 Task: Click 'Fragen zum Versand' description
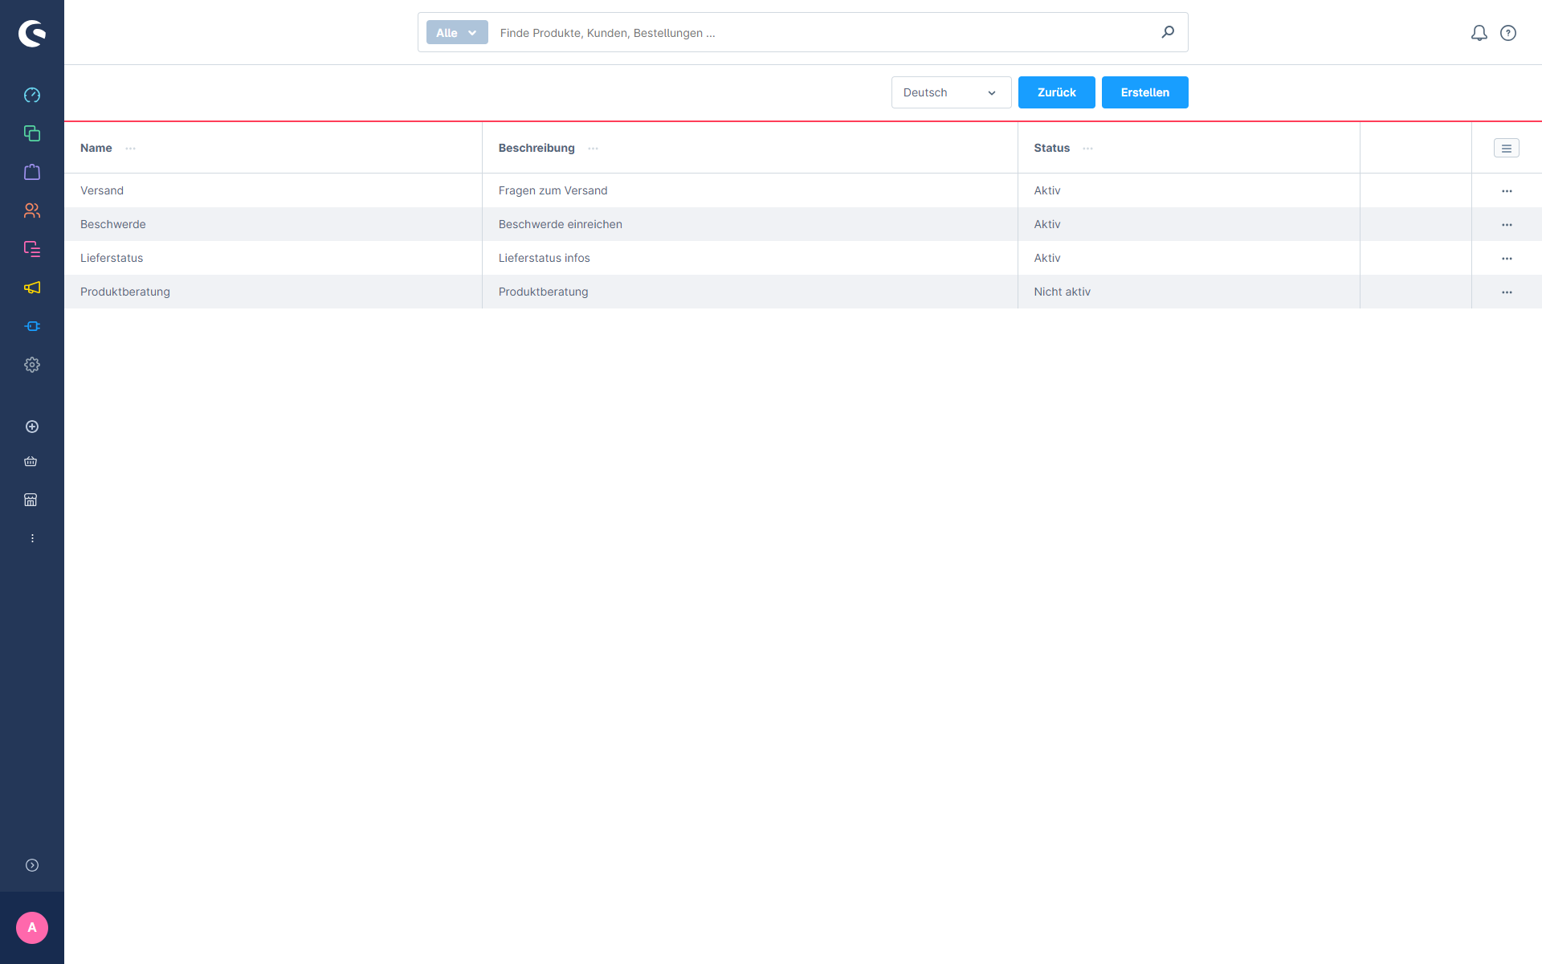coord(553,190)
